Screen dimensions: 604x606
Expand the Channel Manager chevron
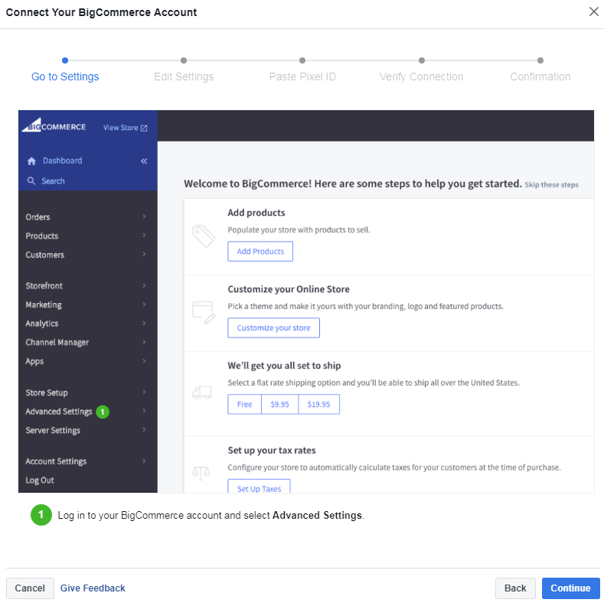tap(144, 342)
